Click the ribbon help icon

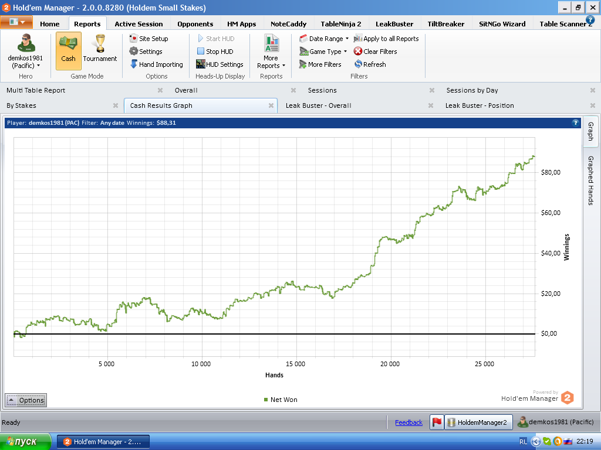(x=590, y=19)
